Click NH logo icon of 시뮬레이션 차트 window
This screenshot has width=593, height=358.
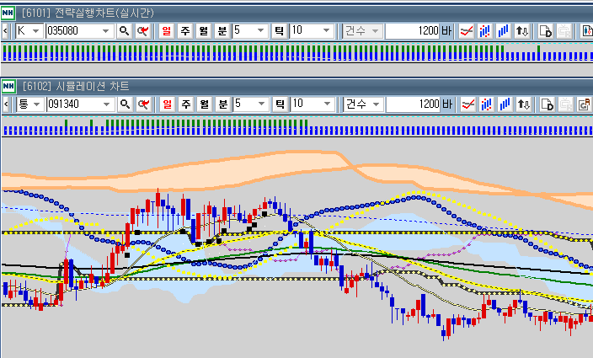click(x=8, y=87)
